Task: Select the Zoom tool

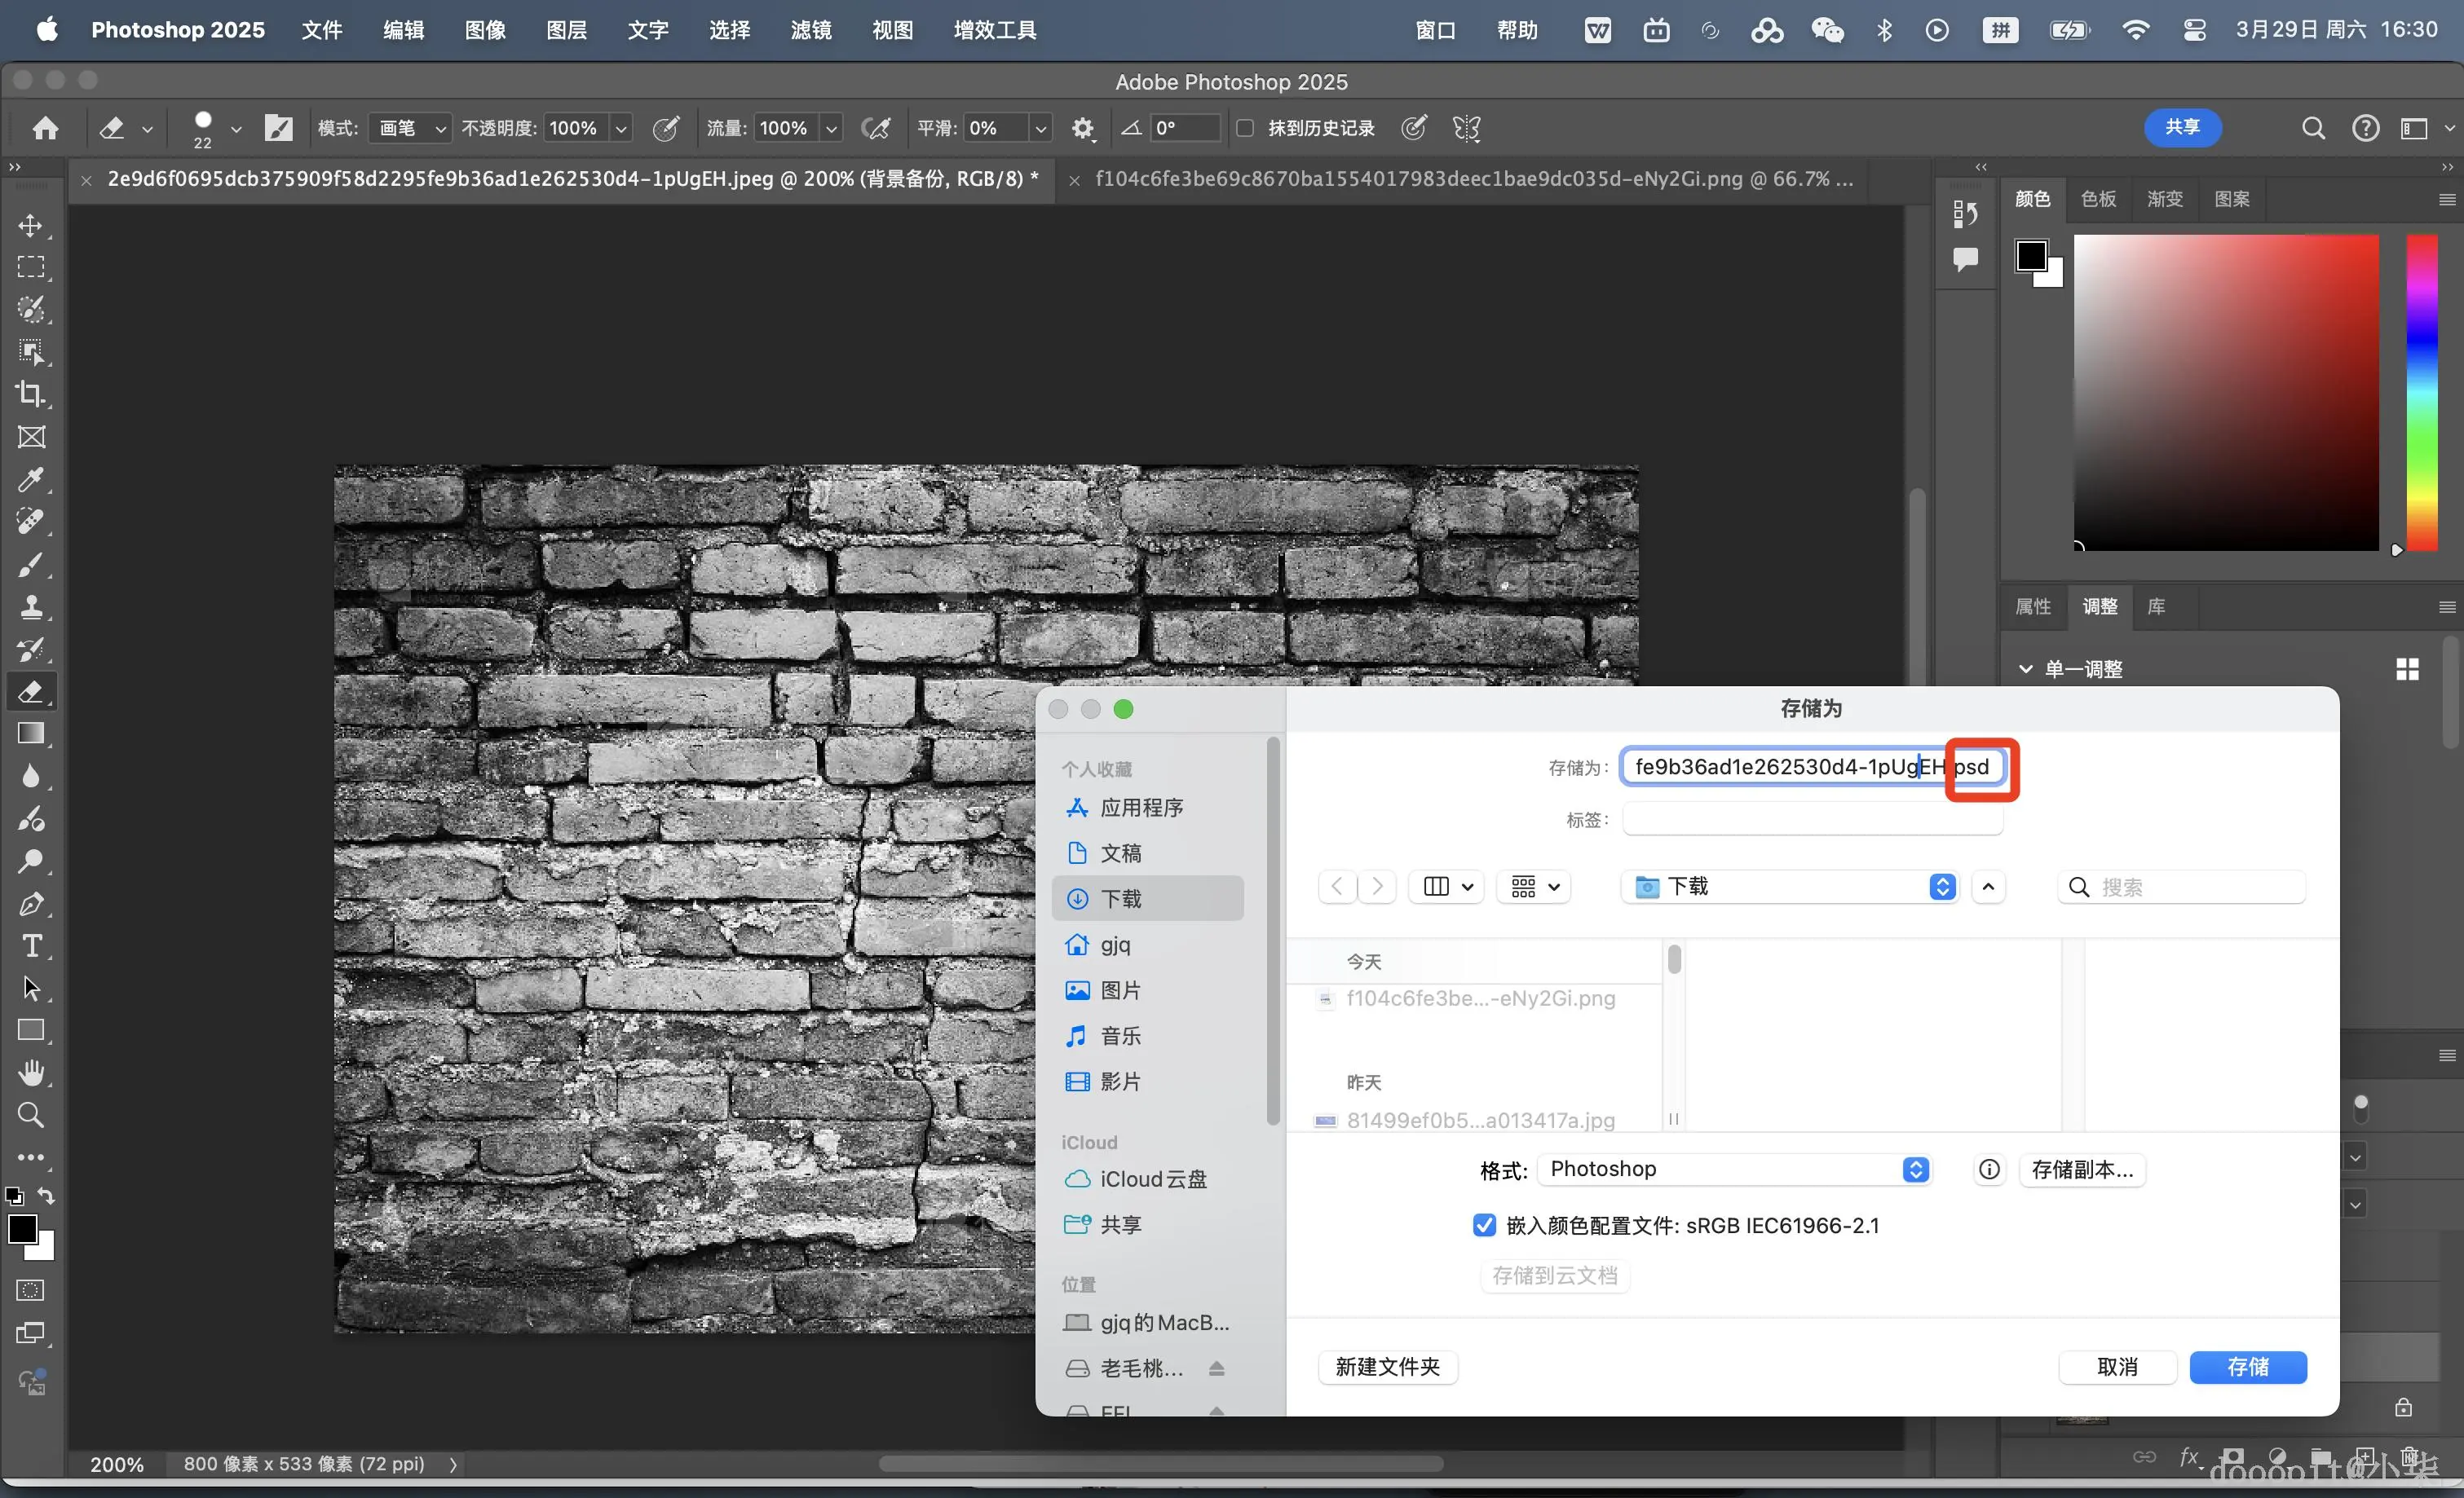Action: click(x=31, y=1114)
